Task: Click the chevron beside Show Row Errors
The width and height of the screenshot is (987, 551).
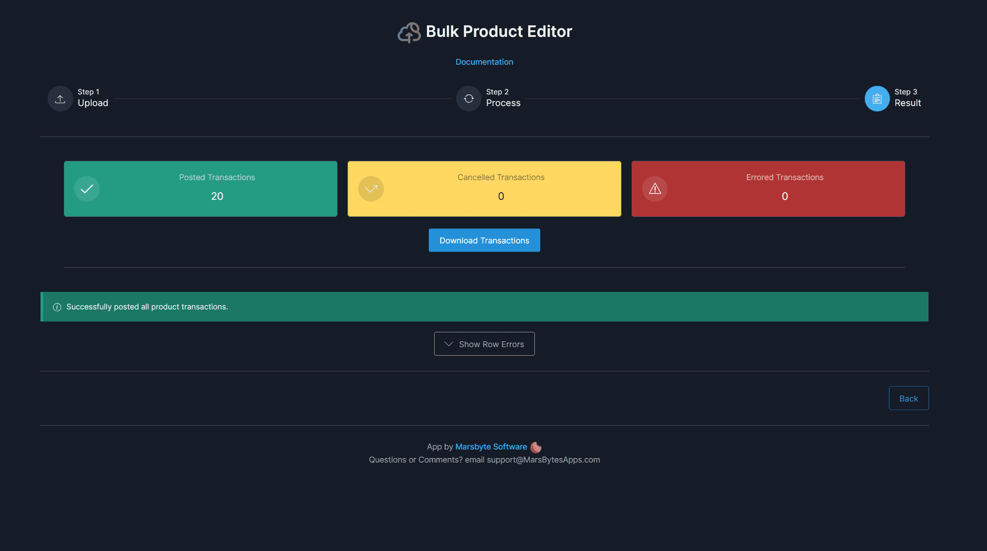Action: 449,344
